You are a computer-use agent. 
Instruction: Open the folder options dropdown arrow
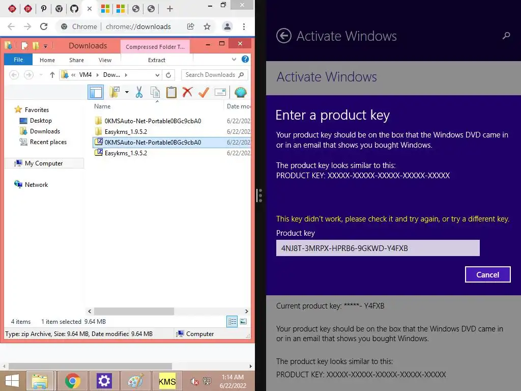tap(127, 92)
